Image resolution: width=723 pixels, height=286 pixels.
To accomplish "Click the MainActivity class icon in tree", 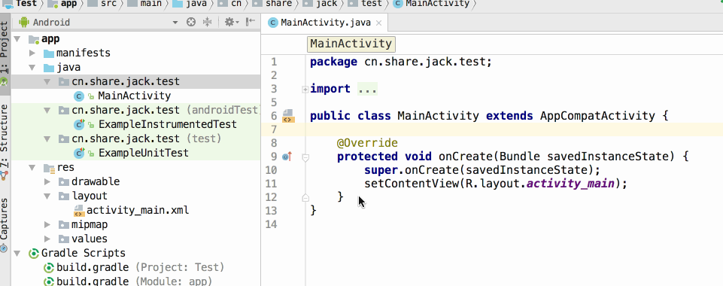I will click(x=79, y=96).
